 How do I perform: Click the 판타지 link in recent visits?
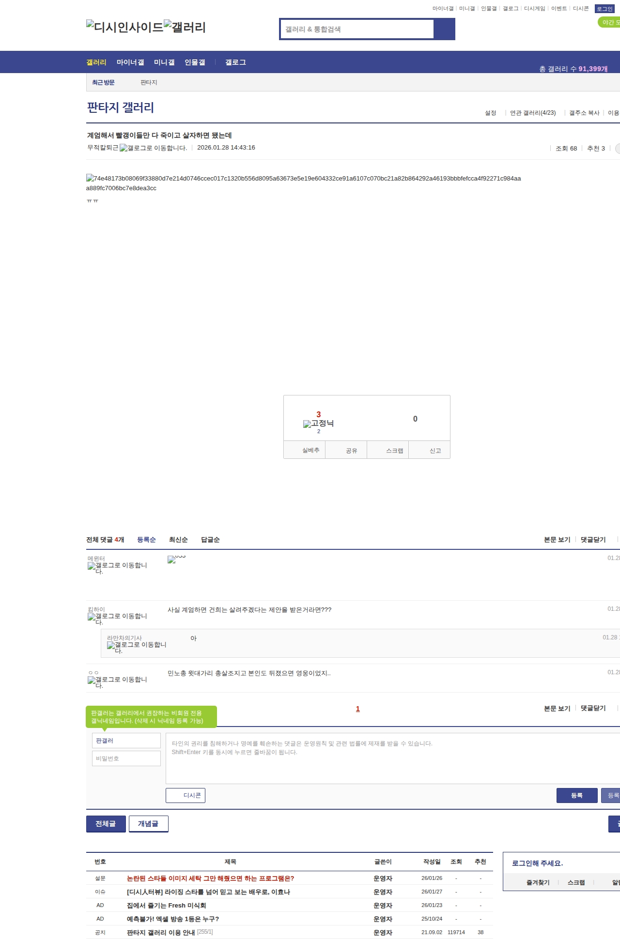149,82
